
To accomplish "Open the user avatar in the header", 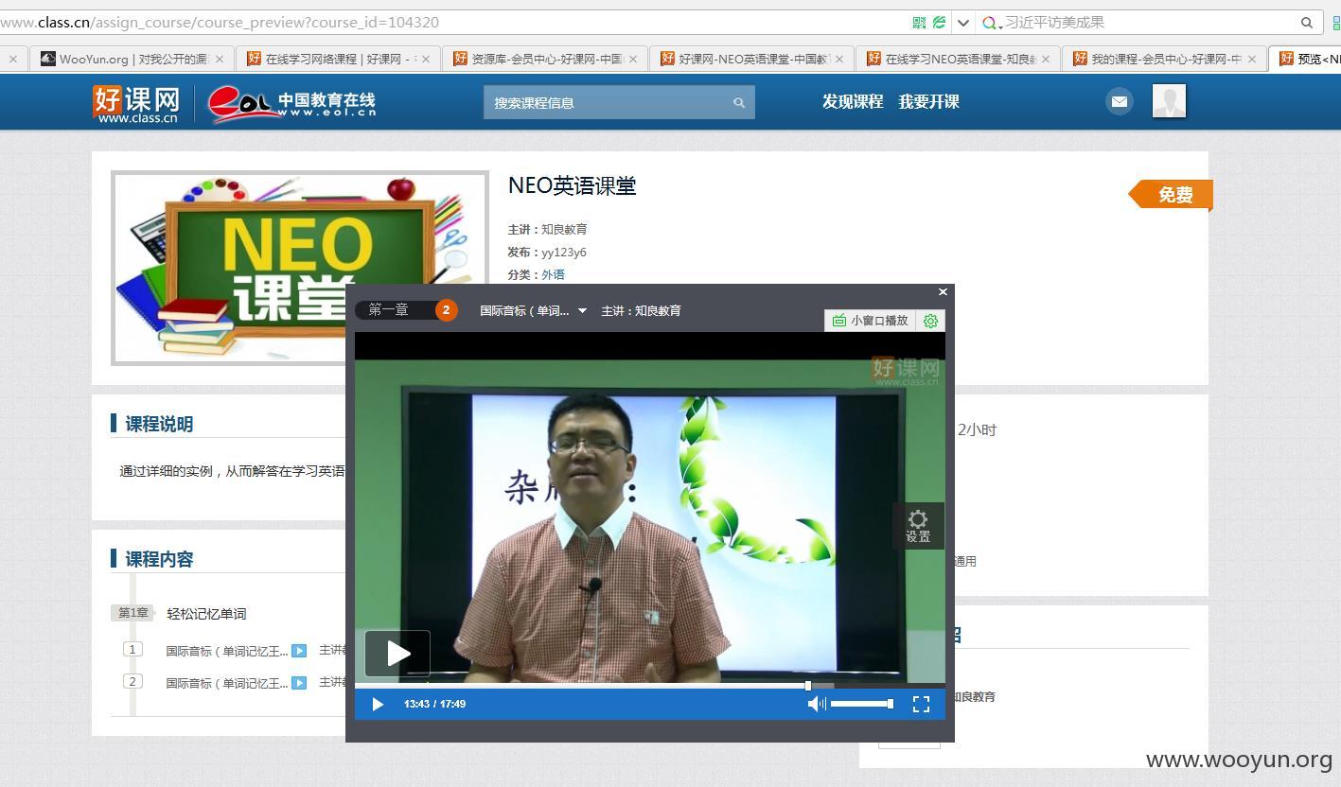I will (1169, 101).
